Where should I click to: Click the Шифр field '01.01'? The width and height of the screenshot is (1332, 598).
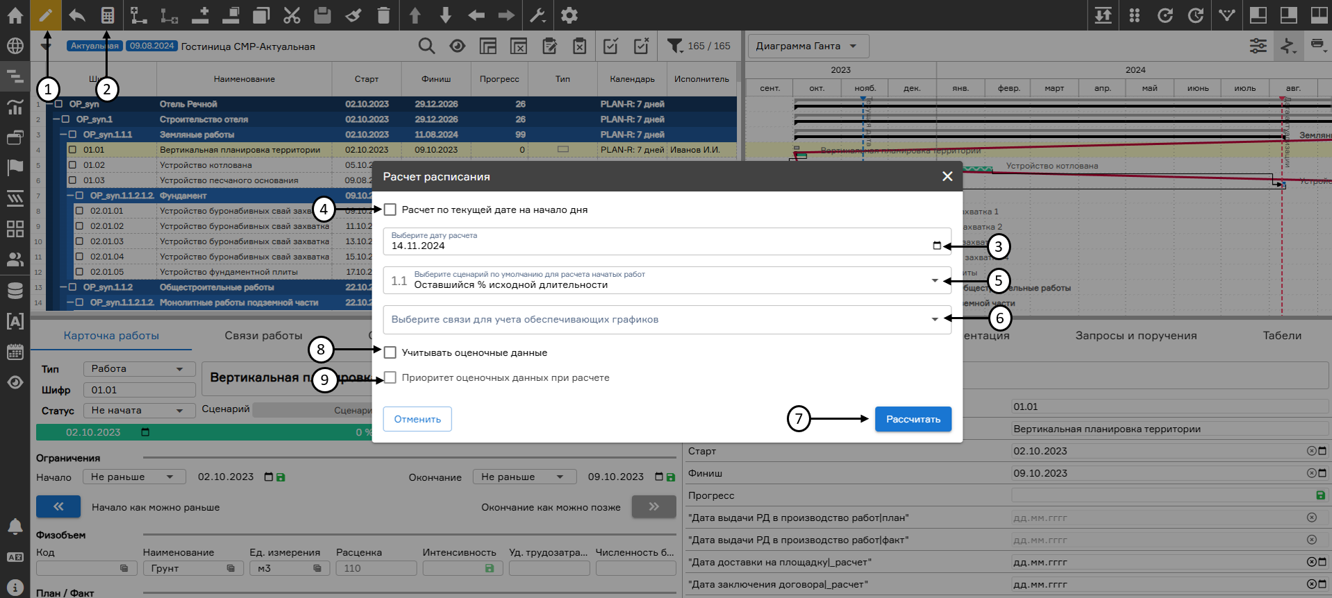coord(139,390)
